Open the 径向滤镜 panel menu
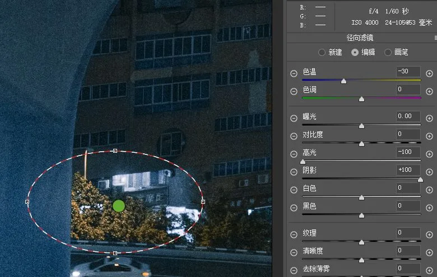The image size is (437, 277). tap(435, 37)
